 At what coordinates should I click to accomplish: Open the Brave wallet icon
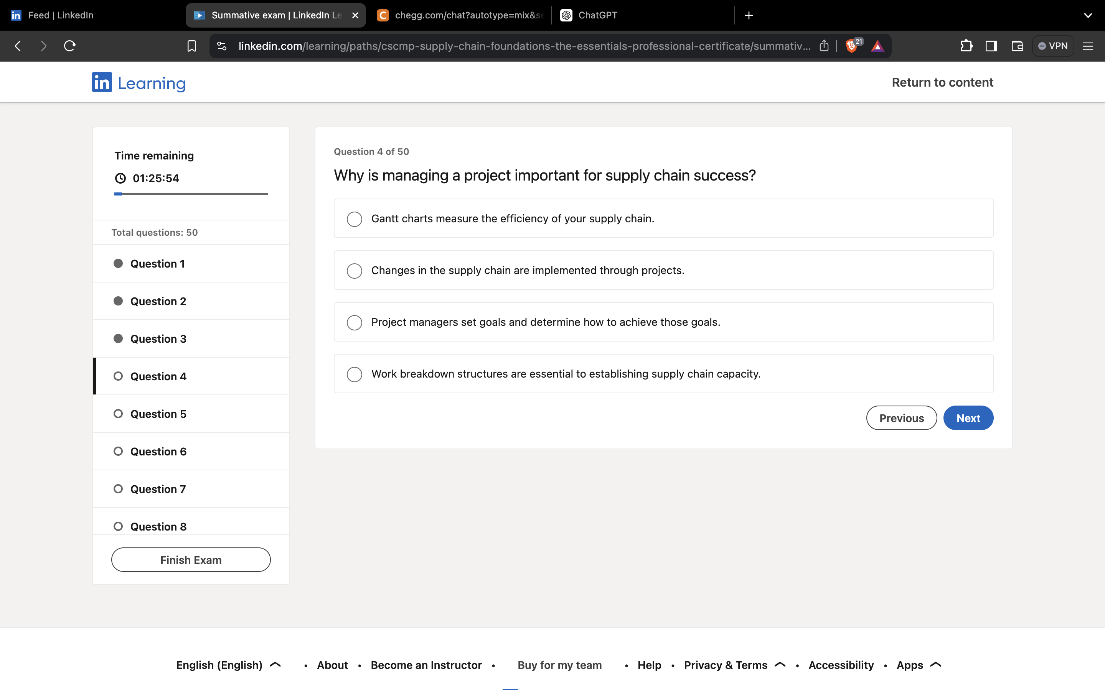click(x=1017, y=46)
